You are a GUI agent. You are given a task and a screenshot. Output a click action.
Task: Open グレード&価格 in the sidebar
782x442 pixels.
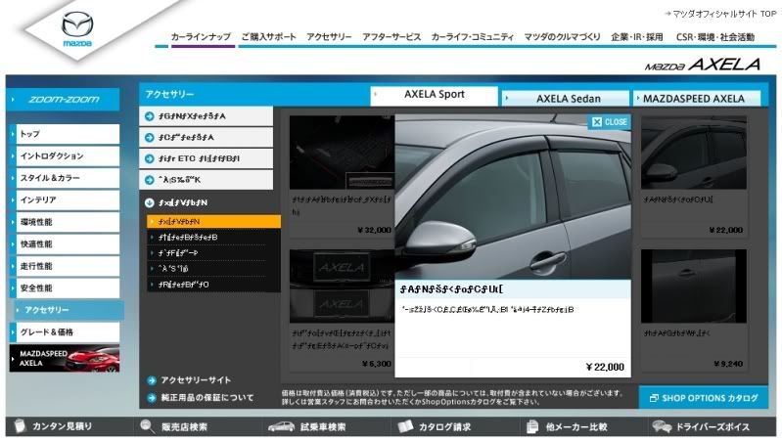coord(65,331)
